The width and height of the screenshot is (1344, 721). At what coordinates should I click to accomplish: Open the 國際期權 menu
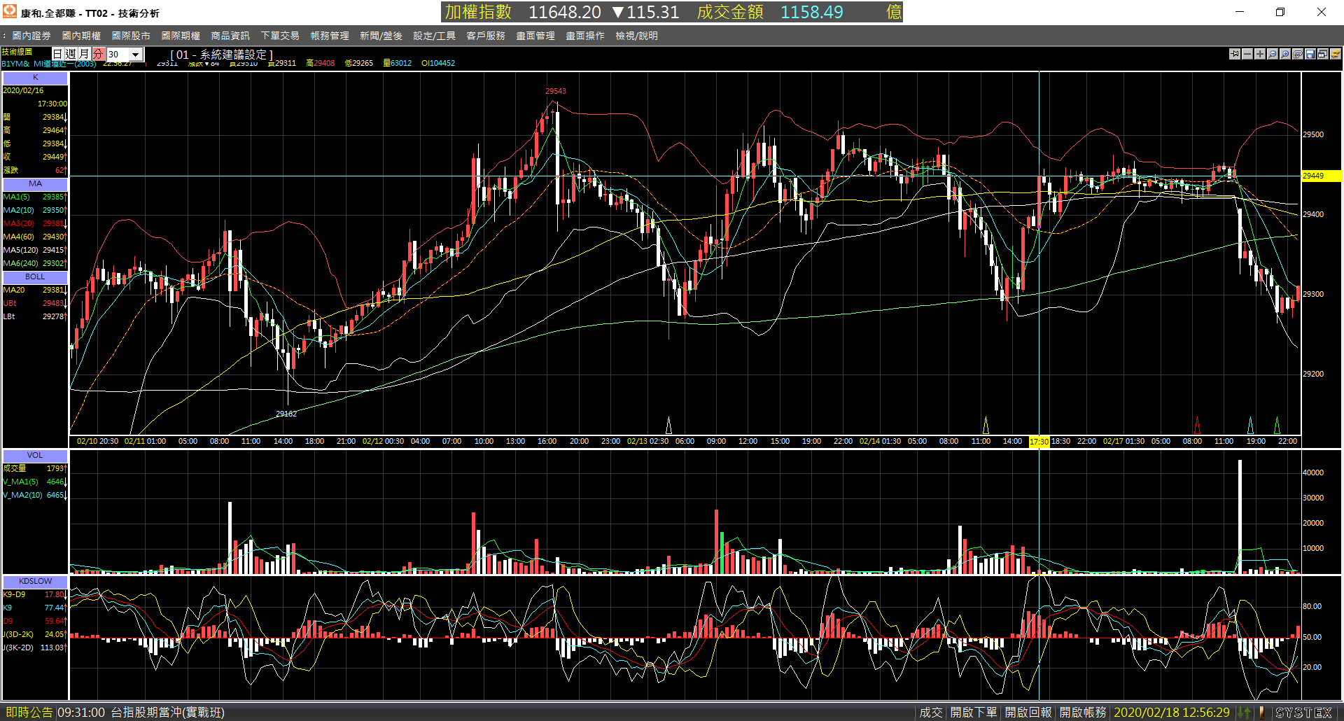pos(181,36)
